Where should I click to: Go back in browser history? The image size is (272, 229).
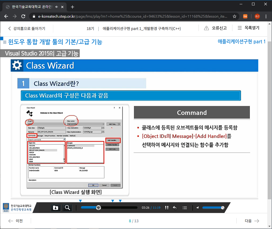click(x=6, y=17)
